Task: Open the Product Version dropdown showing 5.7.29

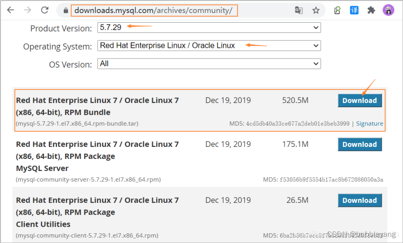Action: click(209, 28)
